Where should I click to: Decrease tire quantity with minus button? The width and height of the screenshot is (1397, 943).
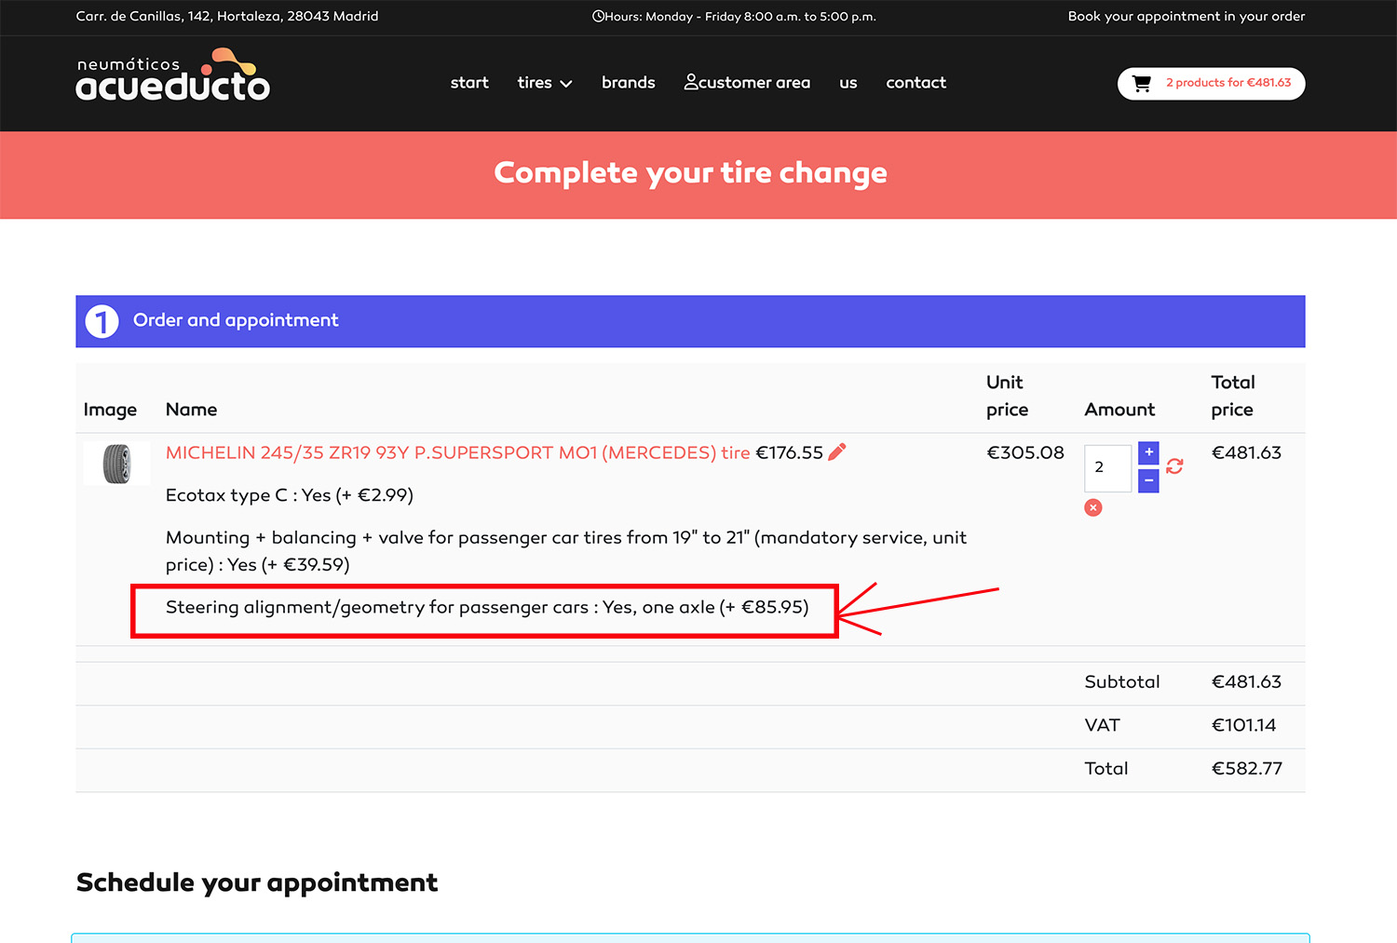click(1148, 480)
